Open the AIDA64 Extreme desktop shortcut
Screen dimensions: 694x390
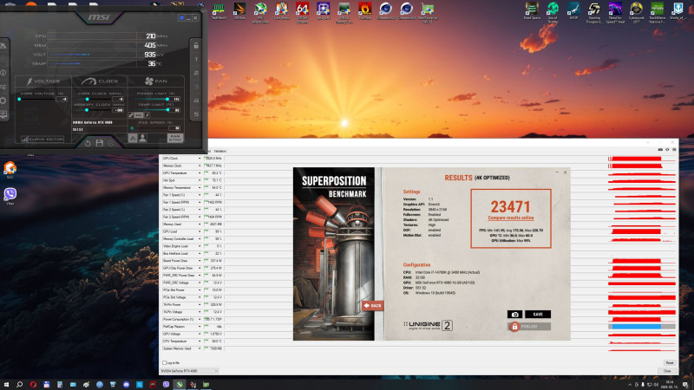pyautogui.click(x=302, y=11)
